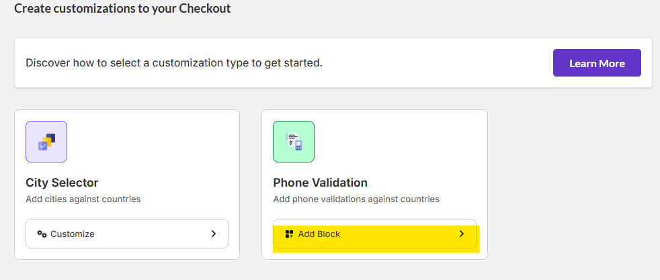Image resolution: width=660 pixels, height=280 pixels.
Task: Click the gears icon beside Customize
Action: [42, 234]
